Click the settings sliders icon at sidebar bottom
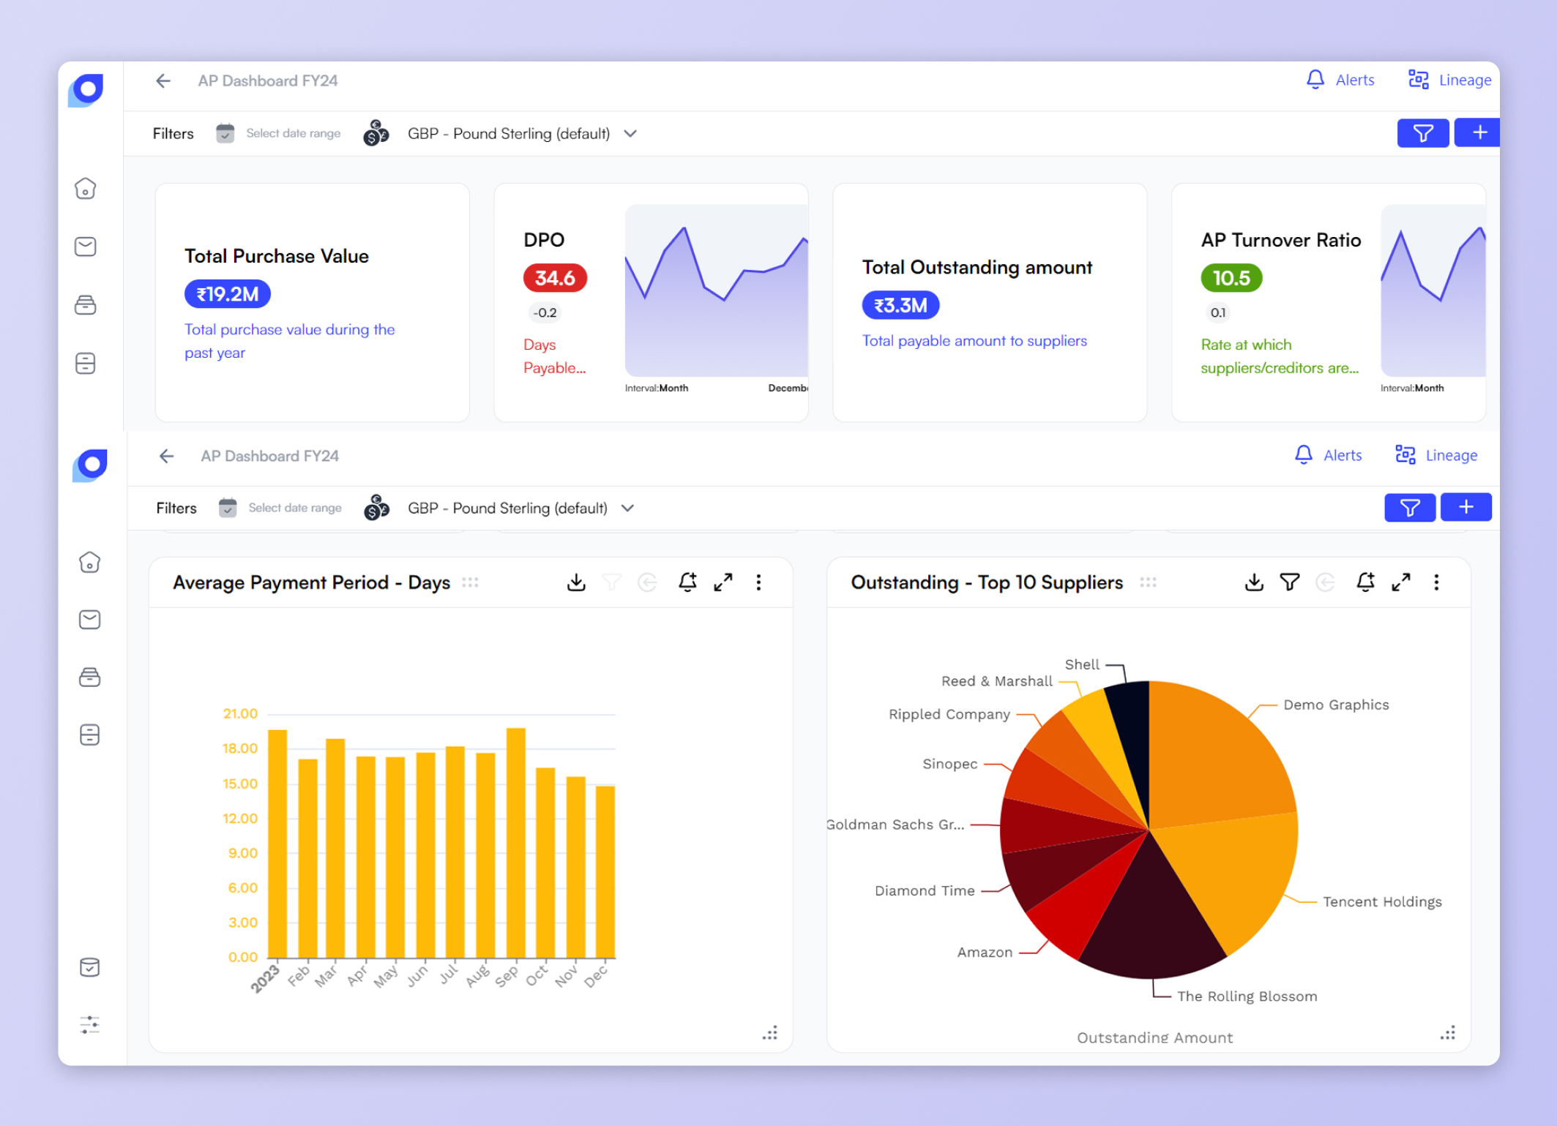This screenshot has height=1126, width=1557. [89, 1025]
